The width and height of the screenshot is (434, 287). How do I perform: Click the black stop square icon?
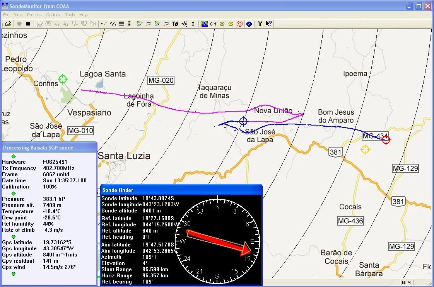[28, 24]
